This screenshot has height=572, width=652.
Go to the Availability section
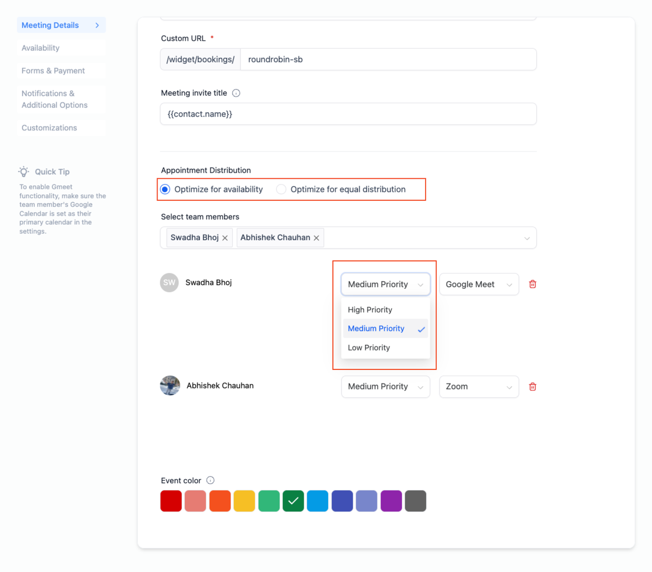click(40, 48)
